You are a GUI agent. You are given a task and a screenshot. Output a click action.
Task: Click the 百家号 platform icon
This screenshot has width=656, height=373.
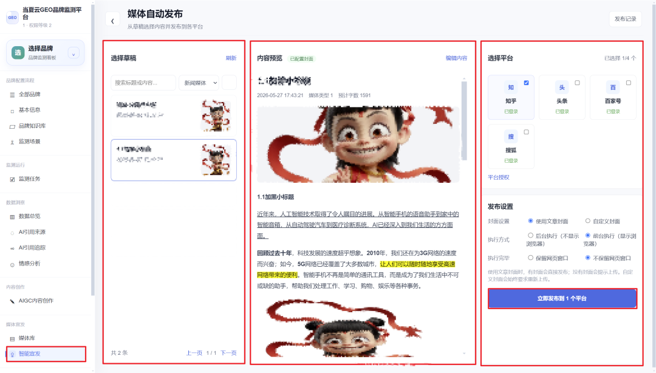(x=613, y=87)
